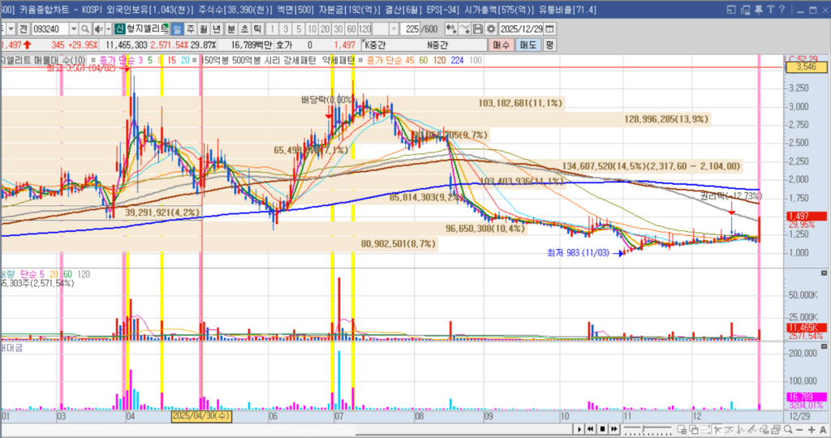Click the 매도 sell button

[527, 45]
